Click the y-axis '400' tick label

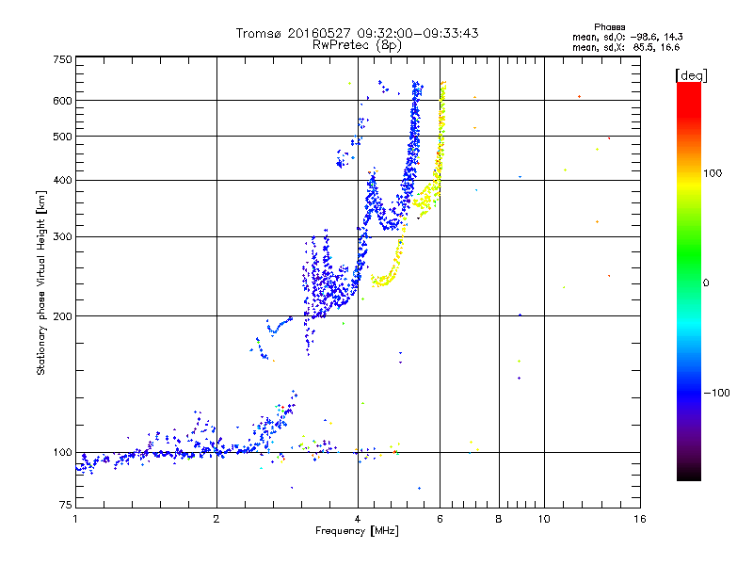pos(62,180)
